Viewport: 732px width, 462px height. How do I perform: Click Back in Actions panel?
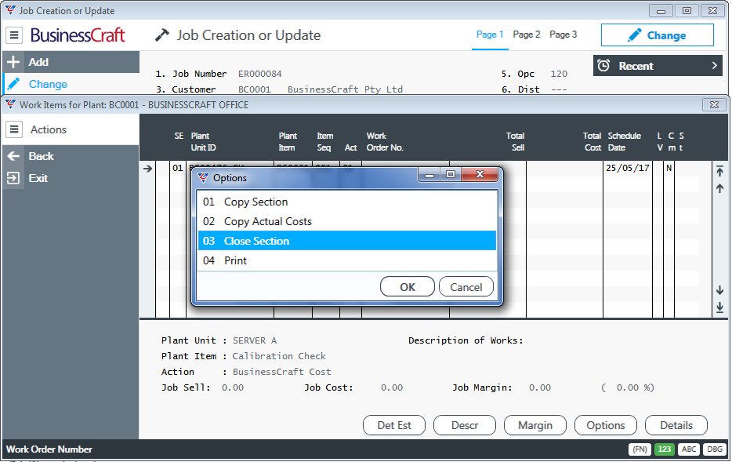pyautogui.click(x=71, y=156)
